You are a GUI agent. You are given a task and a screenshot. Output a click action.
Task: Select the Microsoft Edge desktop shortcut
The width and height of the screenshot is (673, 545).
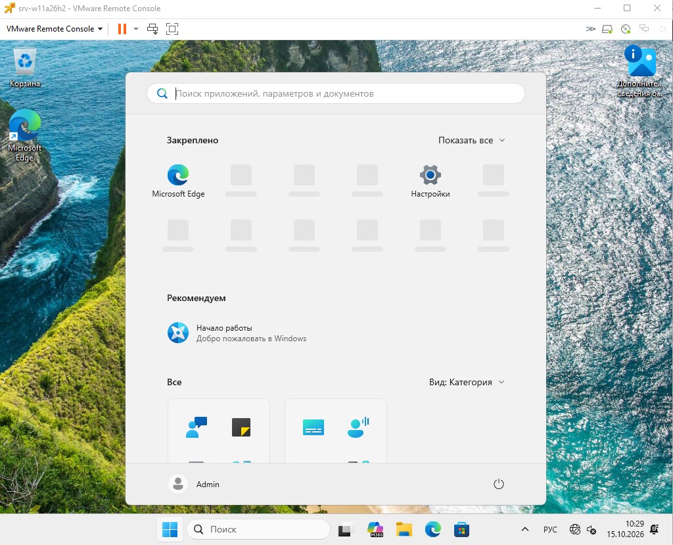coord(24,135)
